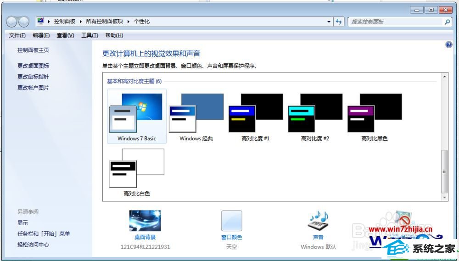Select the Windows 7 Basic theme
The width and height of the screenshot is (459, 261).
click(x=137, y=117)
